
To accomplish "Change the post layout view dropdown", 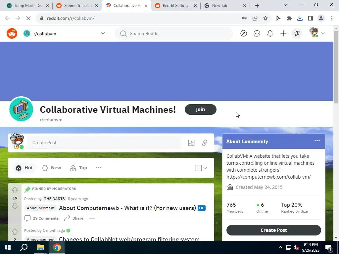I will (x=201, y=168).
